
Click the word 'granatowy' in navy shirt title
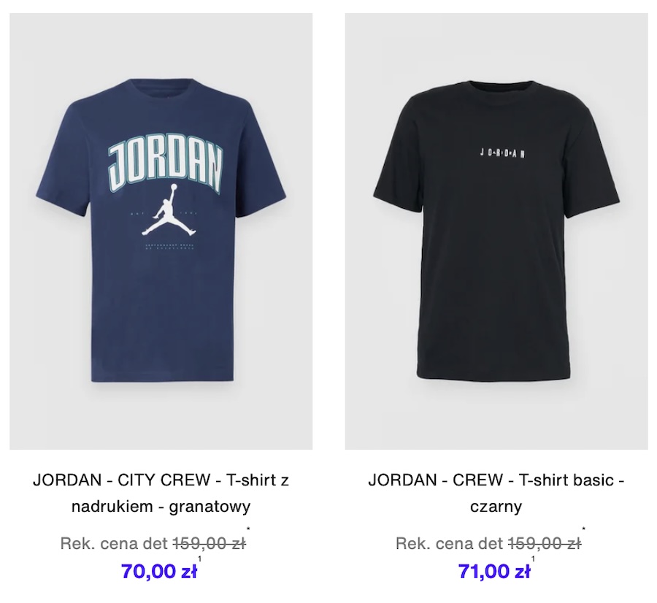[210, 507]
